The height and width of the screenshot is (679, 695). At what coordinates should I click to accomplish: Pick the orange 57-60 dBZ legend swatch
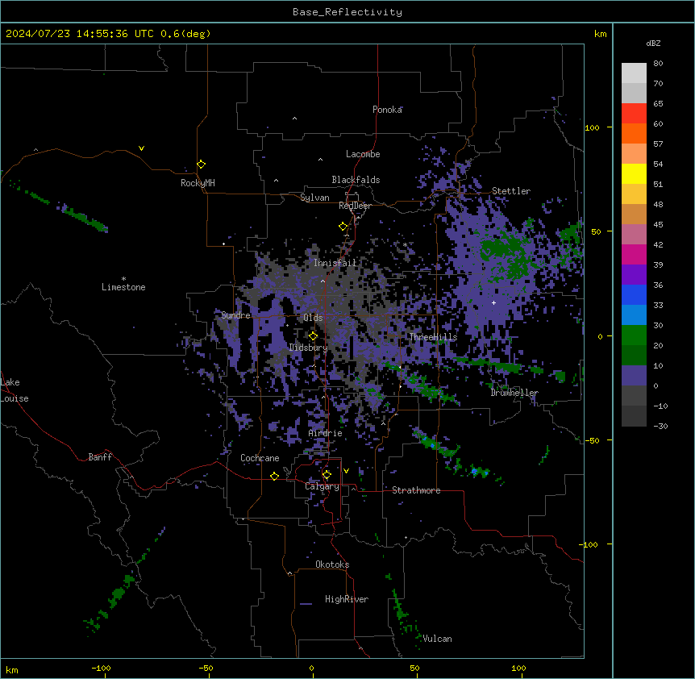pyautogui.click(x=634, y=133)
